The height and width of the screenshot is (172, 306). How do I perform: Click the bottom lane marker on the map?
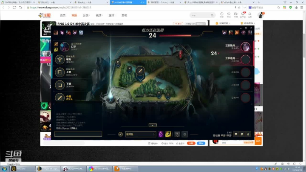click(167, 95)
